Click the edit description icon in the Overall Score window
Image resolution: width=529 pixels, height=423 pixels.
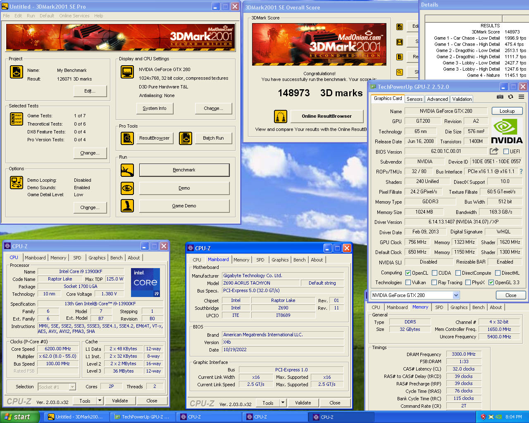(400, 26)
